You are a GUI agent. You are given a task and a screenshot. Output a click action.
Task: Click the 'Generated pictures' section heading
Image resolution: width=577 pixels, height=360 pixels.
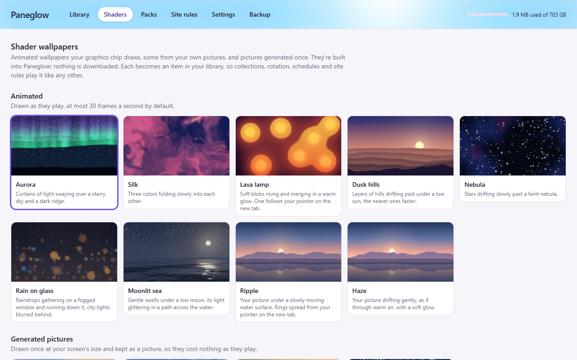point(42,339)
